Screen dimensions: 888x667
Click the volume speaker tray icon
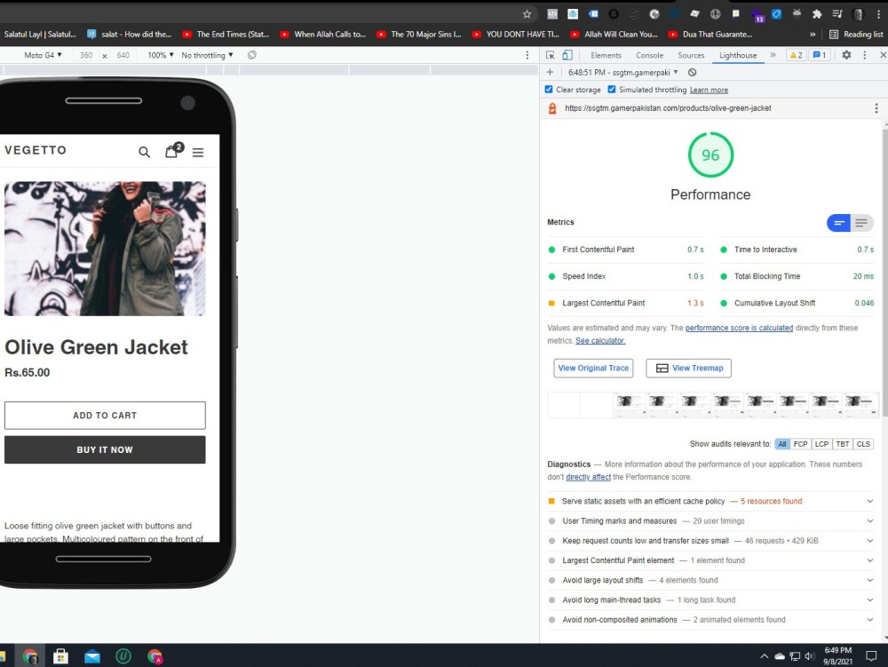pyautogui.click(x=810, y=656)
